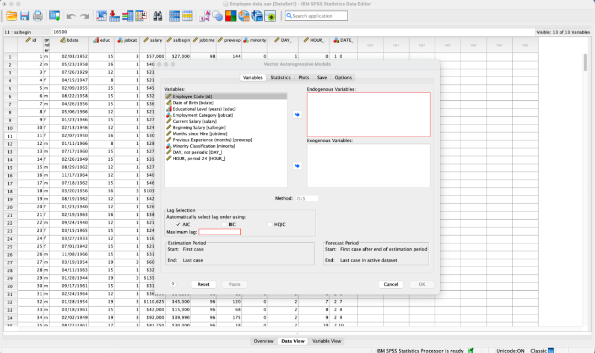Click the green plus toolbar icon

pos(270,16)
